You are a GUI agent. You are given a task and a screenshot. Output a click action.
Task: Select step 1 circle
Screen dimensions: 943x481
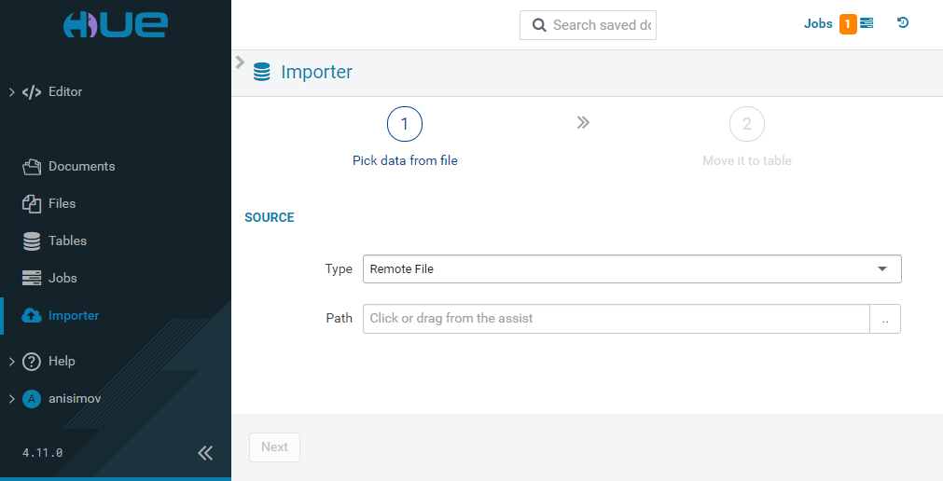(x=405, y=125)
